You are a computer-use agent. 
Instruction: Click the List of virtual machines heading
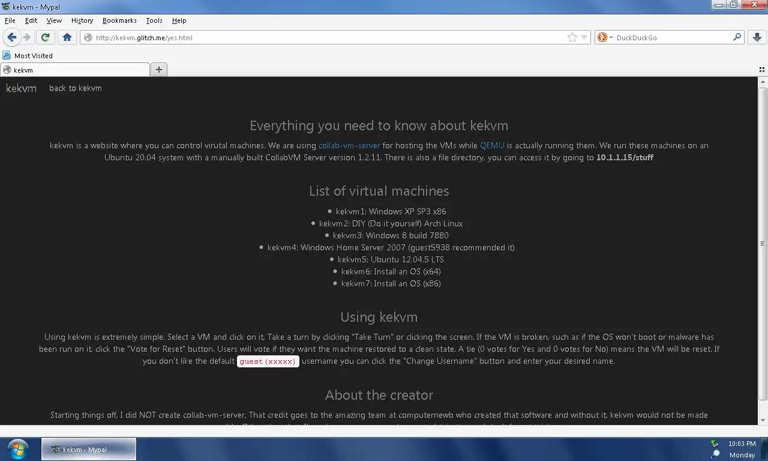[x=379, y=191]
